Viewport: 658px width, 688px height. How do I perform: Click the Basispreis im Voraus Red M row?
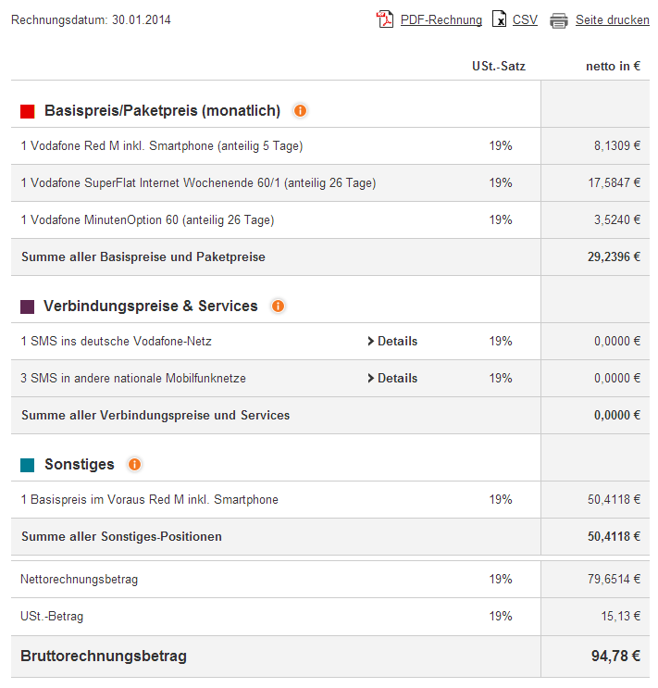click(150, 500)
